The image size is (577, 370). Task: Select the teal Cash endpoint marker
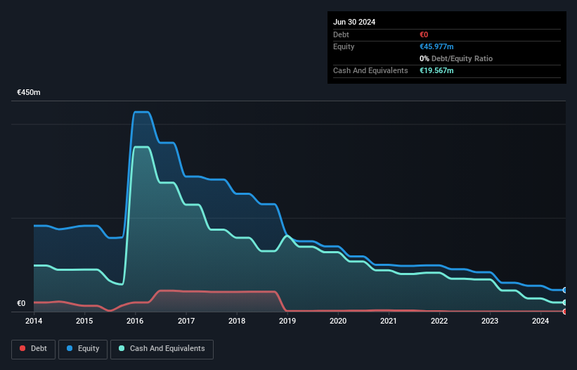[x=565, y=302]
